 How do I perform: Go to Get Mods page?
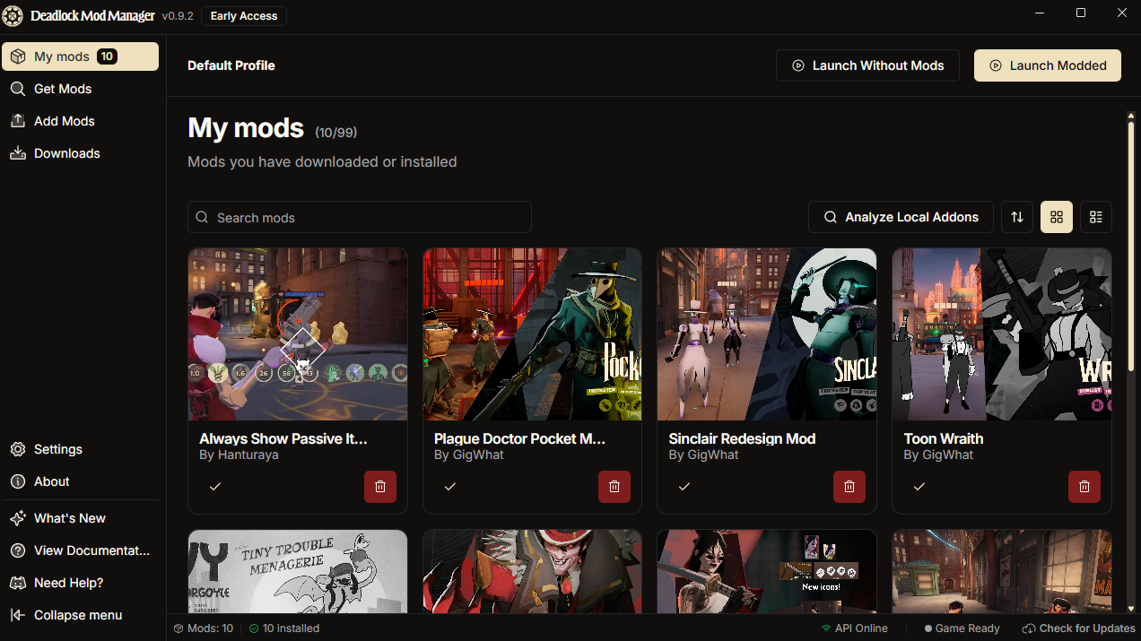pos(80,89)
